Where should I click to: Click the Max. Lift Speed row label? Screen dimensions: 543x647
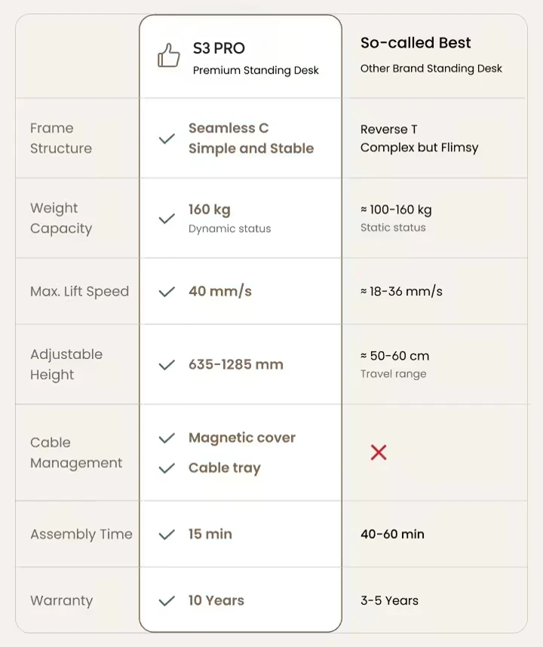click(80, 292)
